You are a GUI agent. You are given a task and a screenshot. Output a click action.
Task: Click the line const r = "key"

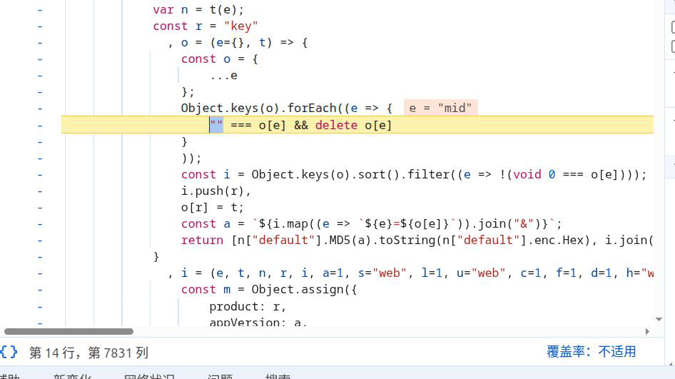pos(205,26)
